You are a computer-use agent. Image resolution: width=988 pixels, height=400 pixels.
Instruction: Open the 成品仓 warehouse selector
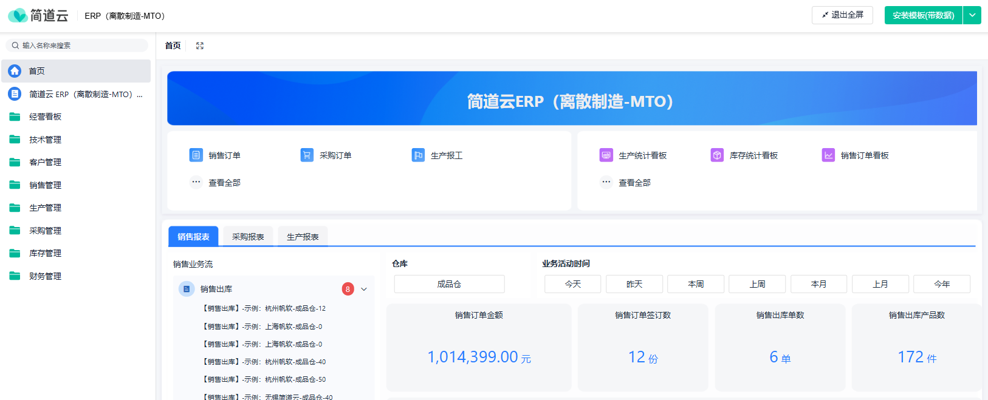pos(449,284)
